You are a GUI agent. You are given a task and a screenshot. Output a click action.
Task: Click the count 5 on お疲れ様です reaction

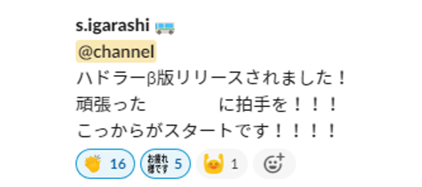coord(178,164)
